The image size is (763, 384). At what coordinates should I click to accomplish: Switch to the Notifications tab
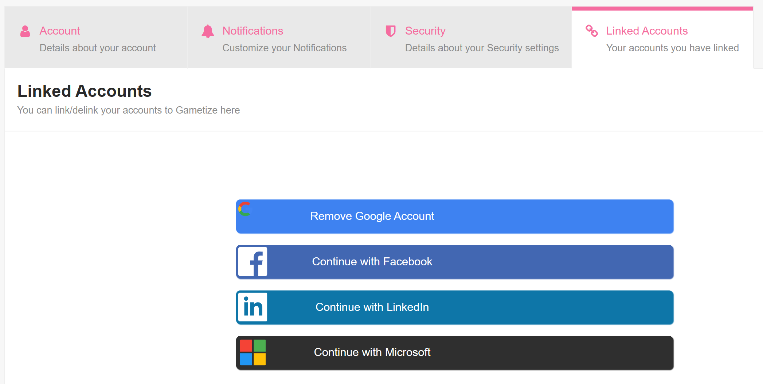[x=279, y=37]
